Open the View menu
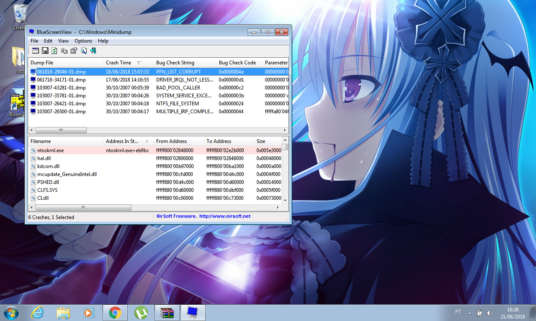536x321 pixels. [63, 41]
